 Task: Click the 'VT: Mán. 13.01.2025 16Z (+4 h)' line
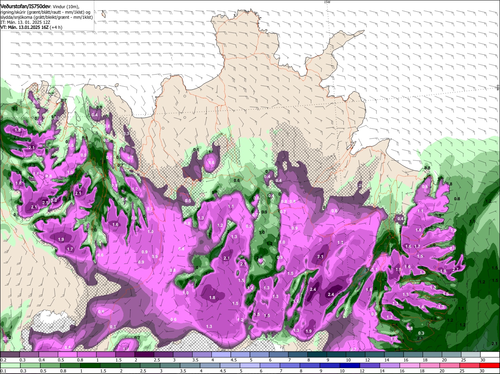point(31,27)
